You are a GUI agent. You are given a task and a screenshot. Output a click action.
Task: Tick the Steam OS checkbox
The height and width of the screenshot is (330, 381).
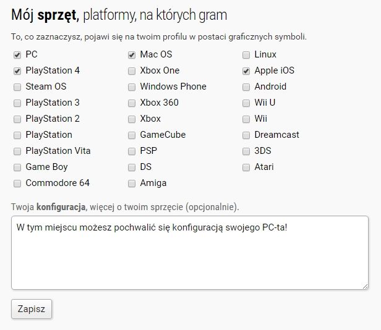click(17, 87)
